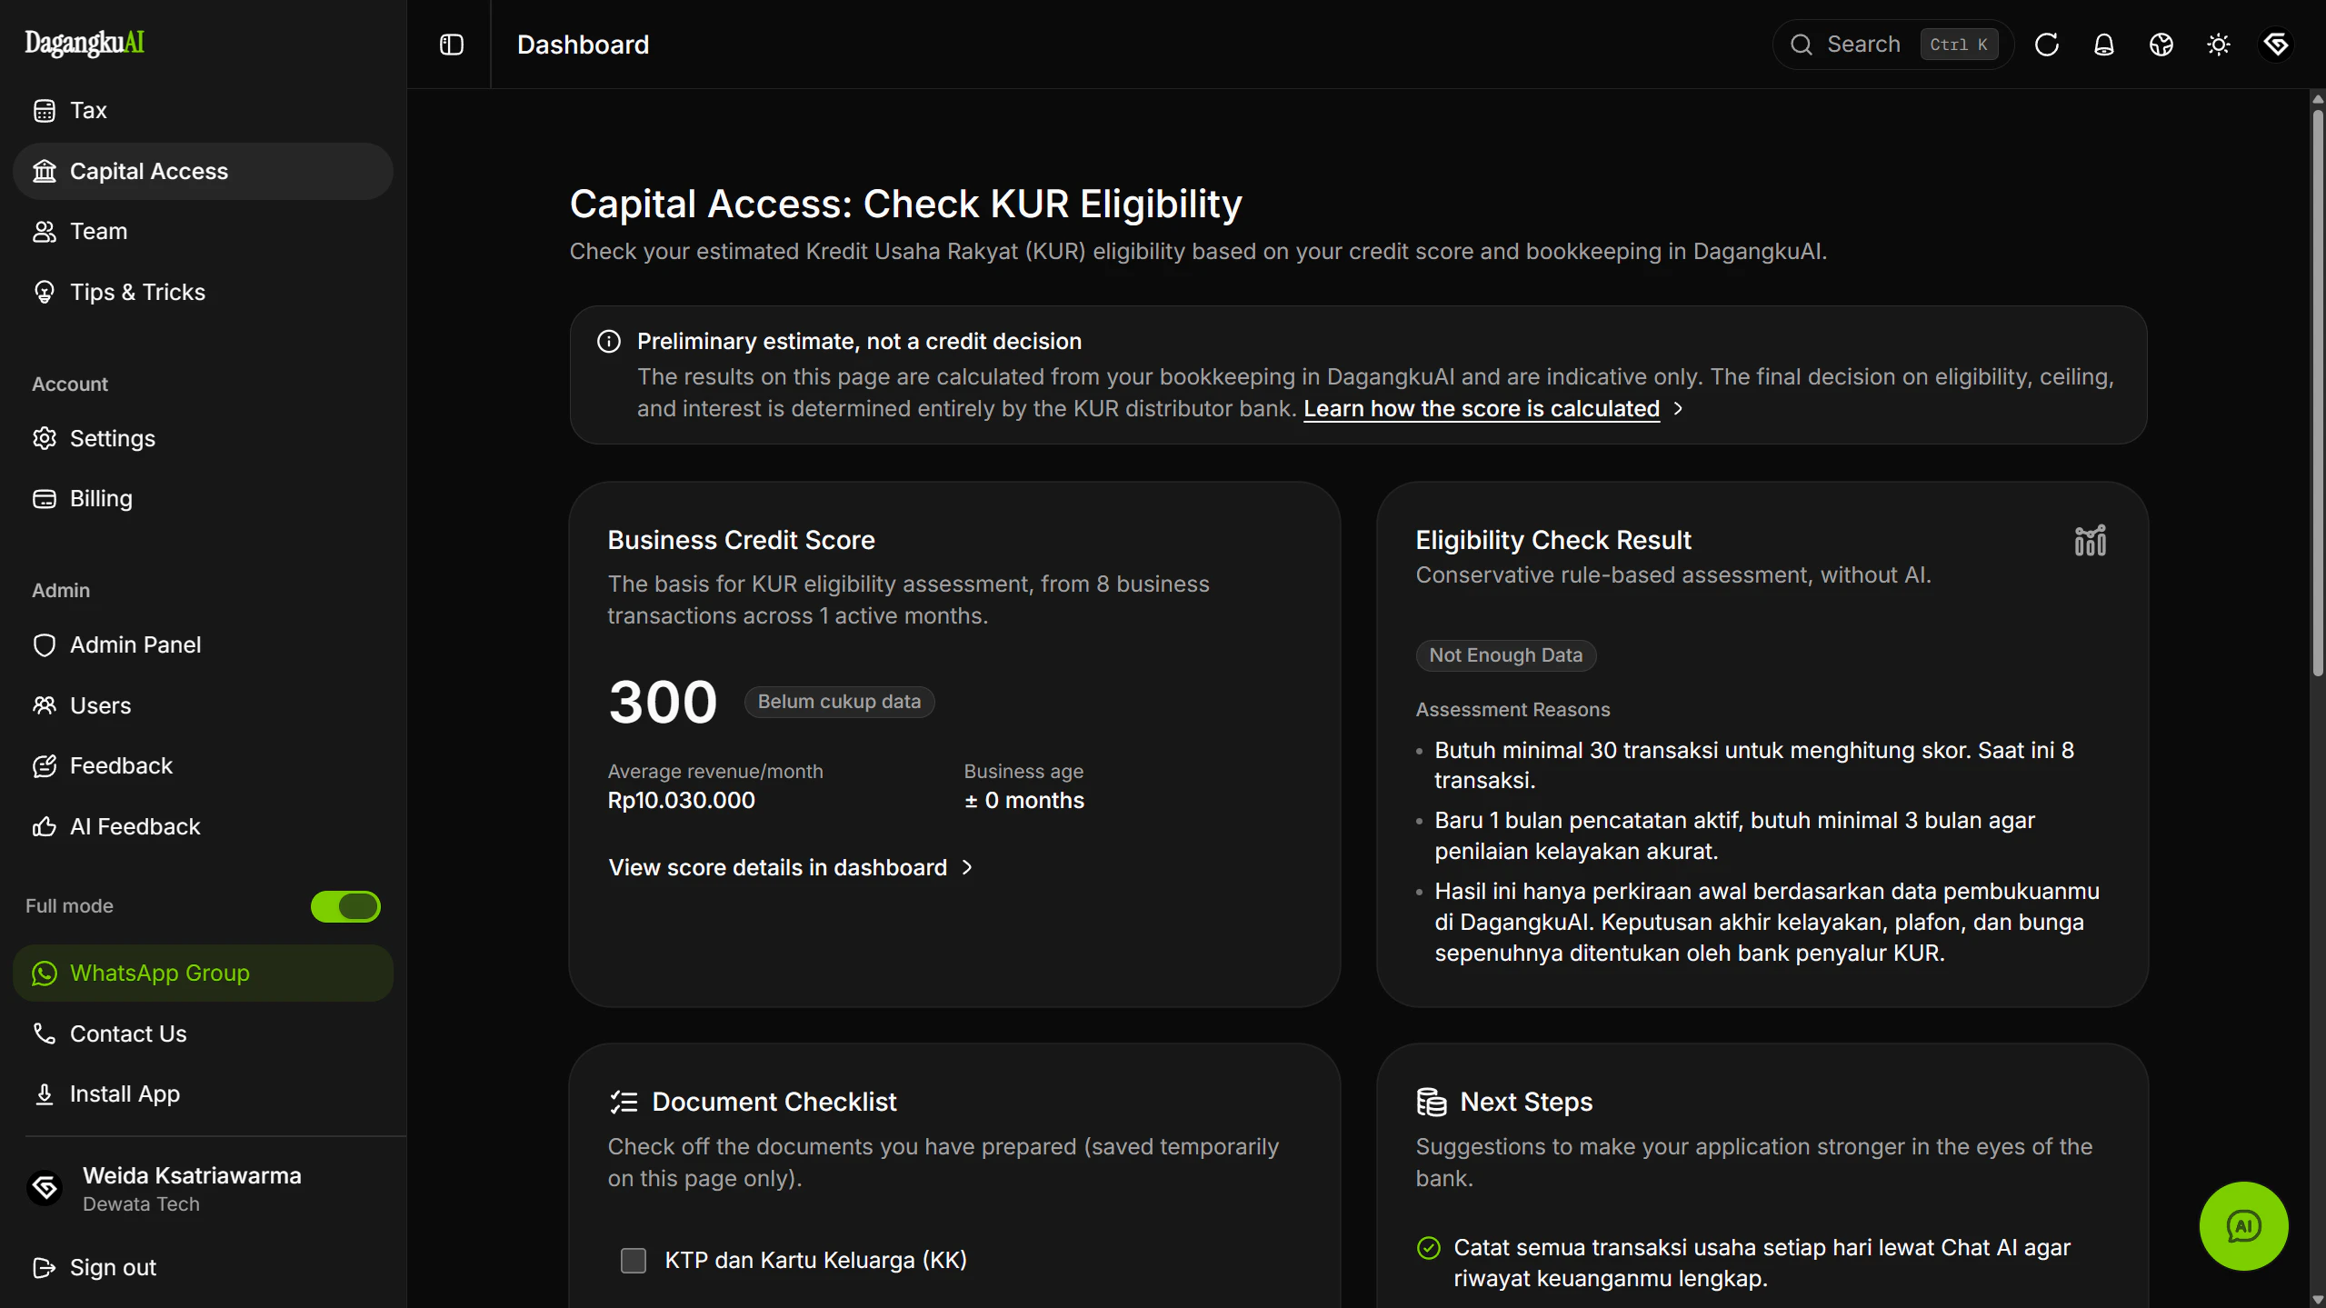The image size is (2326, 1308).
Task: Click the Not Enough Data badge
Action: pos(1505,655)
